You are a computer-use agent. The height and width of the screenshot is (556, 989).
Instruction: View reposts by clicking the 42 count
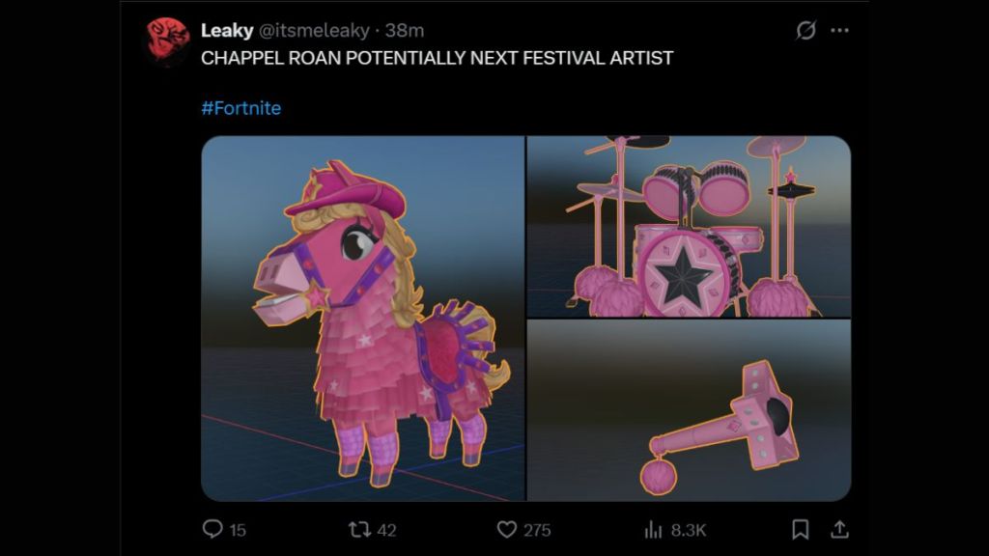[386, 529]
